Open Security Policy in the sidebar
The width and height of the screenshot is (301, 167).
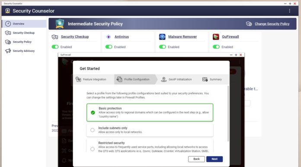pyautogui.click(x=24, y=42)
